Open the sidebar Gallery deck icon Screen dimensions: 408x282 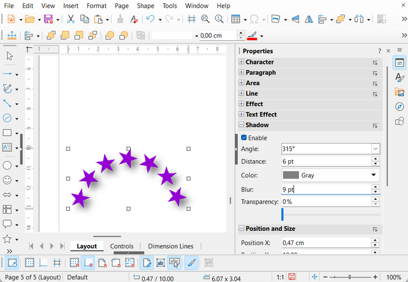[x=400, y=92]
